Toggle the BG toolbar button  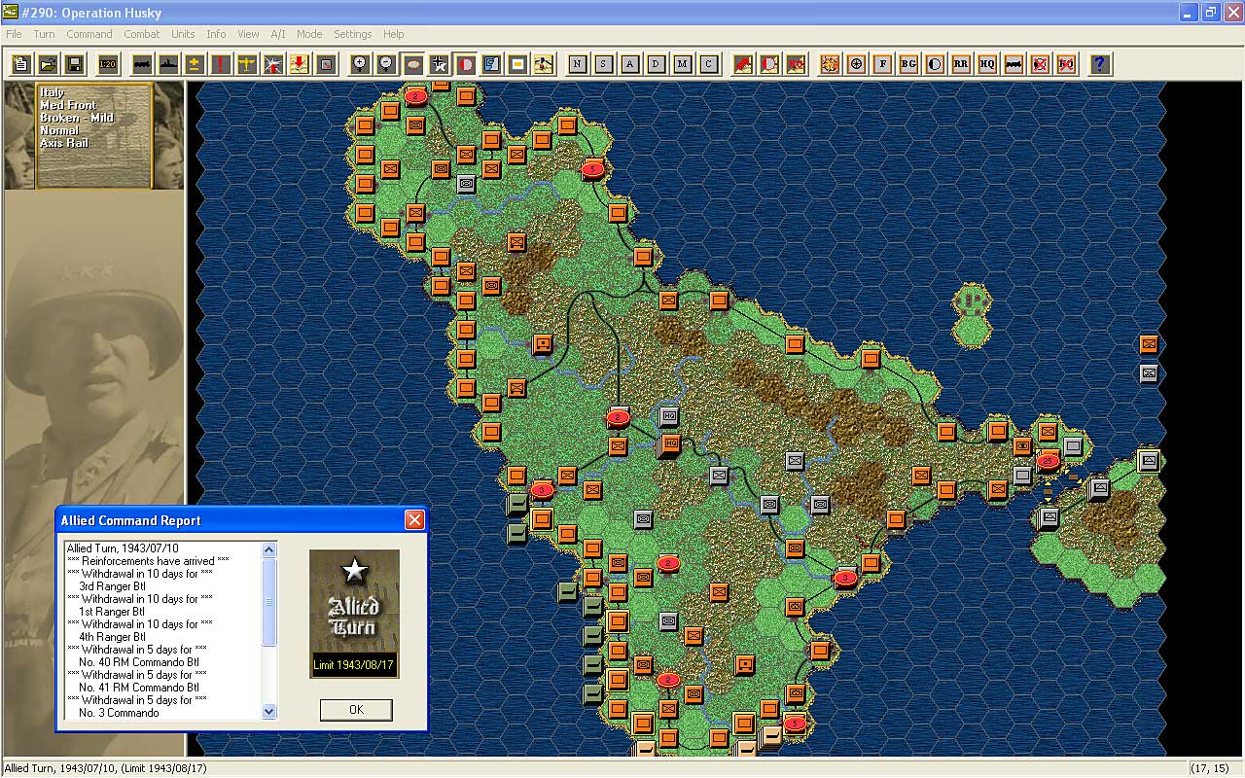pos(908,64)
